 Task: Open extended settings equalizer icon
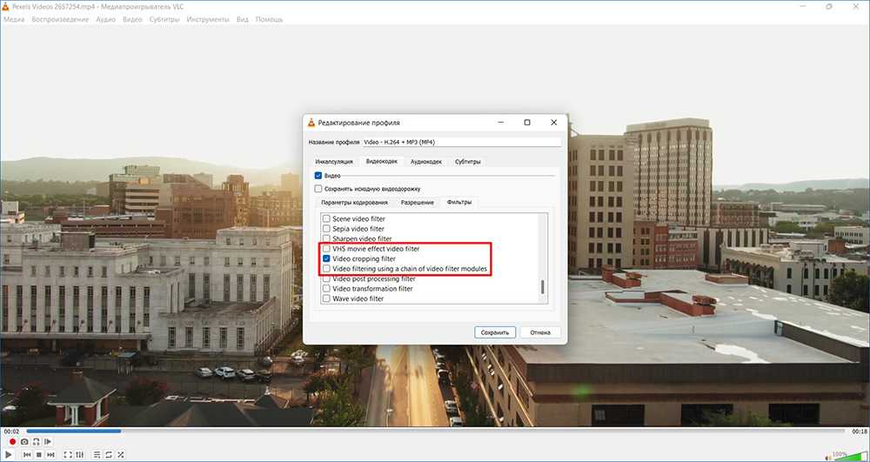(x=79, y=454)
